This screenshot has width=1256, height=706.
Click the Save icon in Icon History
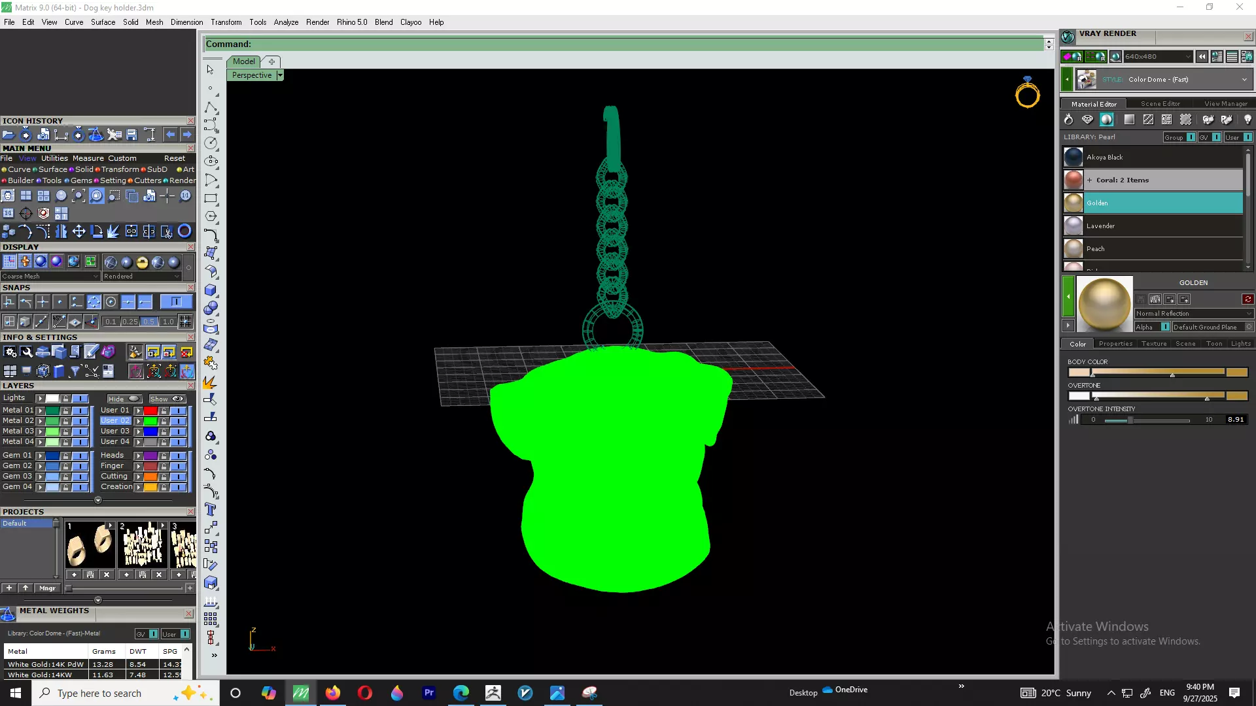click(131, 135)
